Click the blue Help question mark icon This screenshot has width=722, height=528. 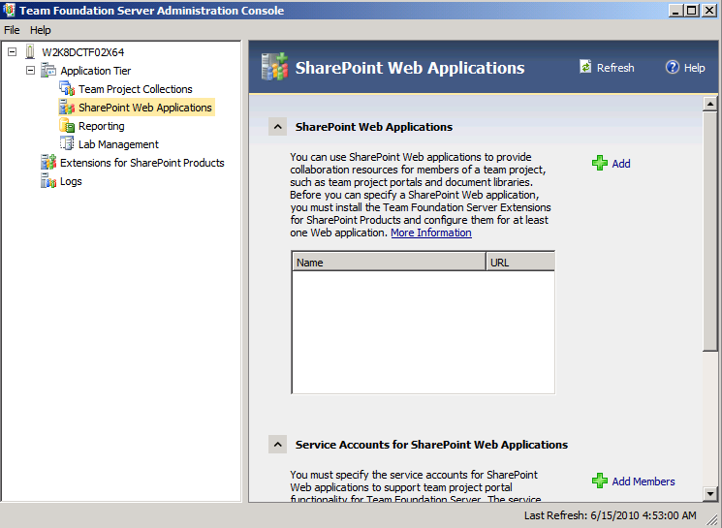point(673,67)
